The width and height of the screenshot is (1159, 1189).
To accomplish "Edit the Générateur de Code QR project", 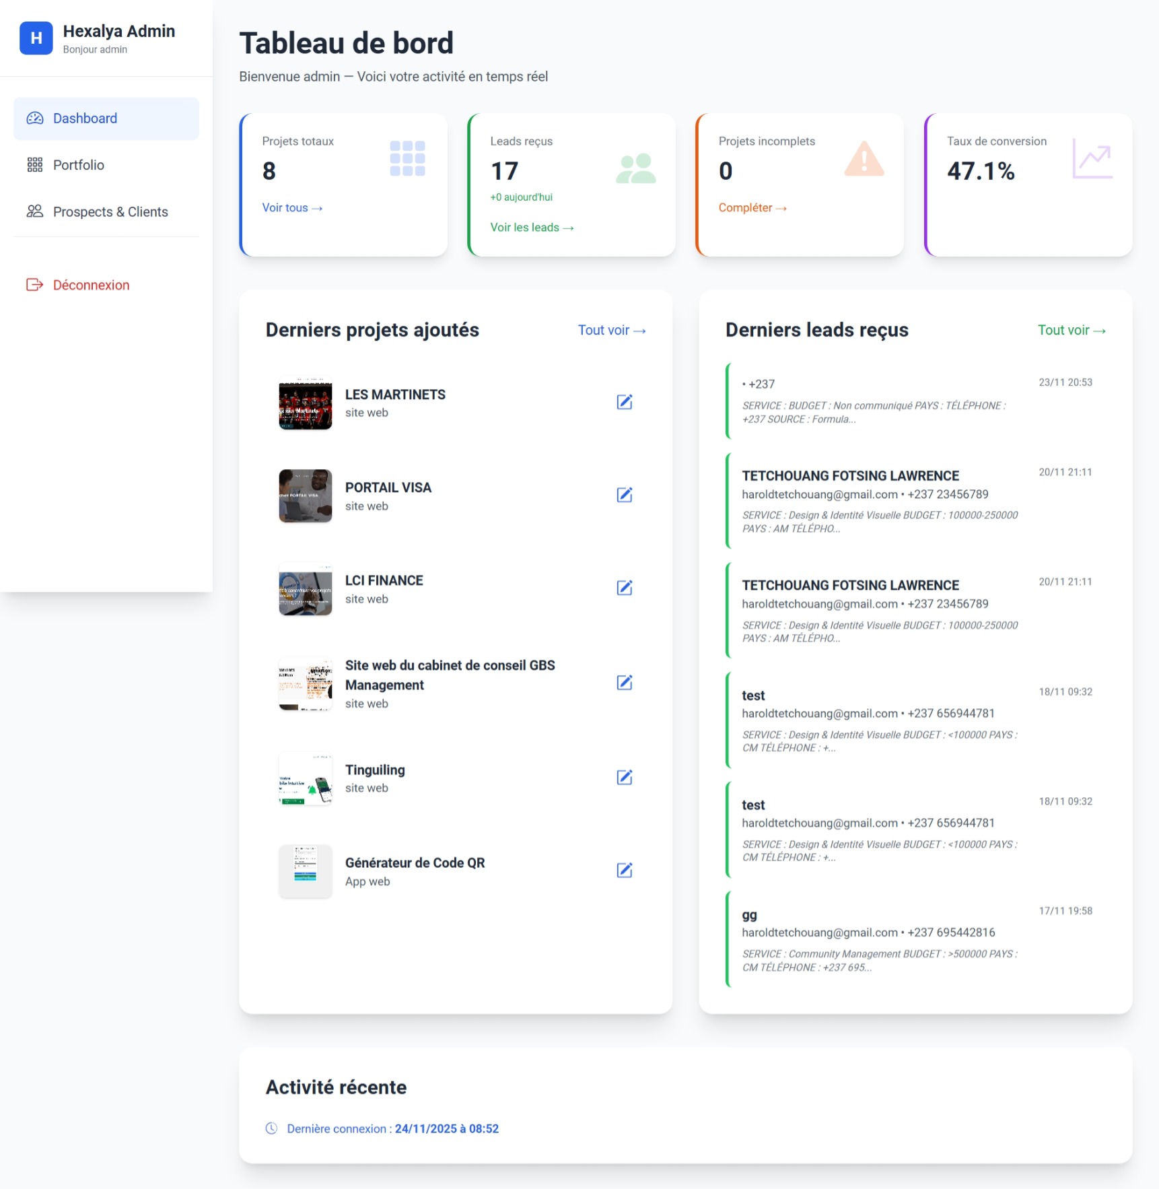I will 624,871.
